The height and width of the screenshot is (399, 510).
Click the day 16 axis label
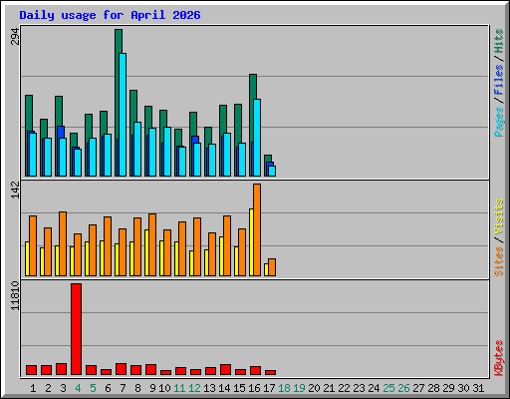coord(254,388)
